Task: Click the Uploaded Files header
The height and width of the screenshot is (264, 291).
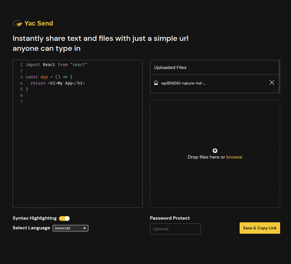Action: 170,68
